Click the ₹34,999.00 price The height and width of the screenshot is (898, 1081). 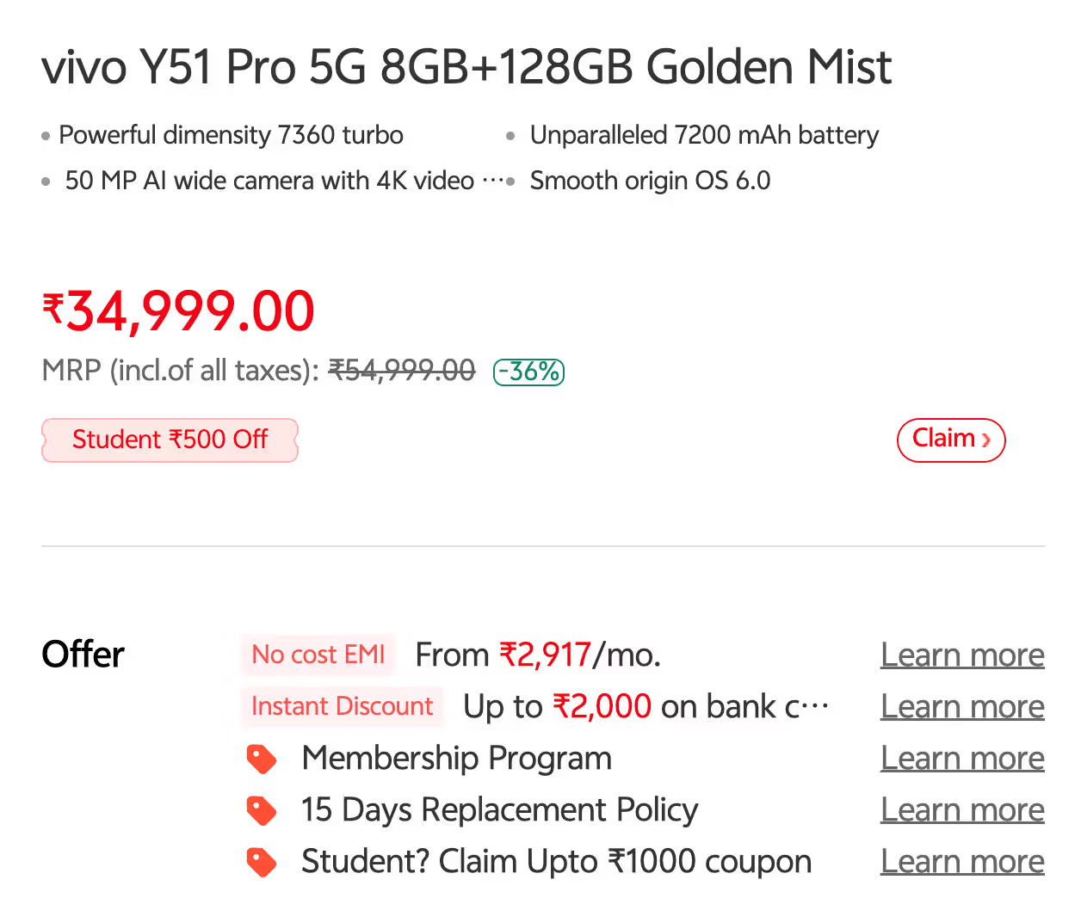(178, 311)
